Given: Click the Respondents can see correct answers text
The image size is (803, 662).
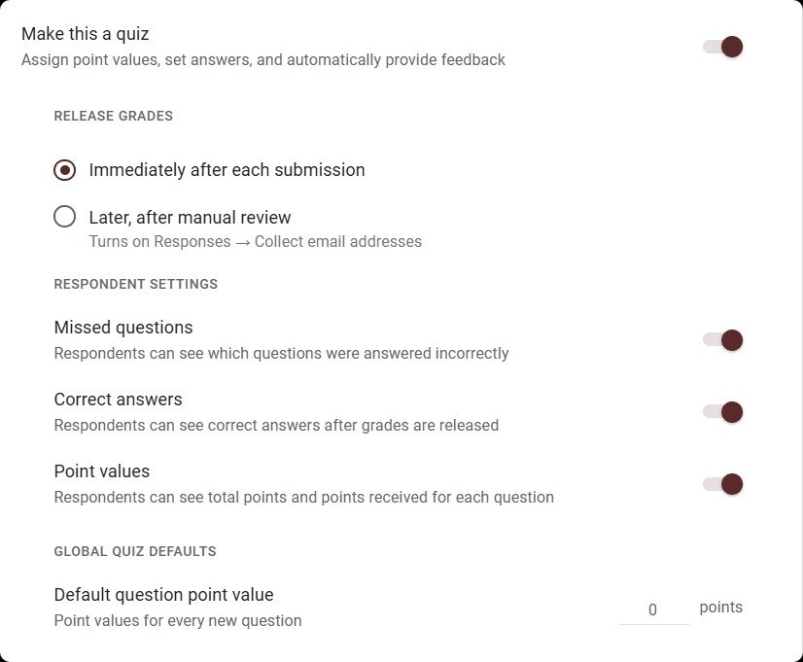Looking at the screenshot, I should tap(276, 425).
